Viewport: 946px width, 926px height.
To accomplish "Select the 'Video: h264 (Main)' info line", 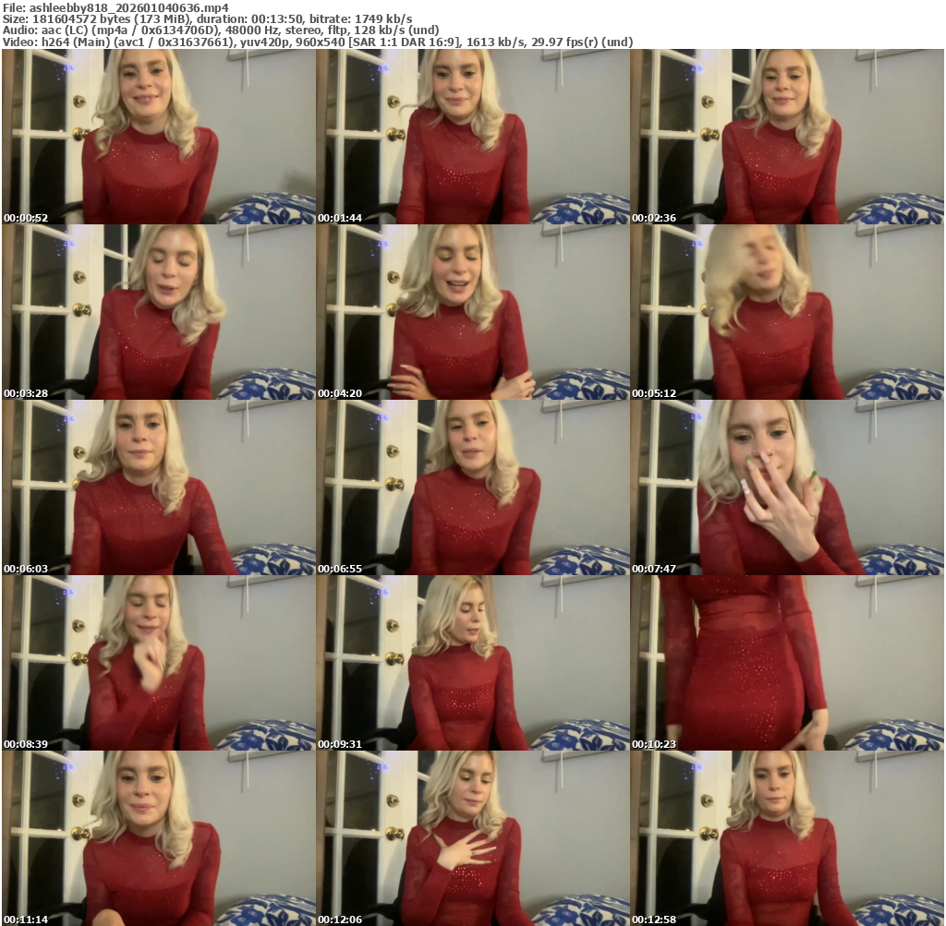I will click(318, 42).
